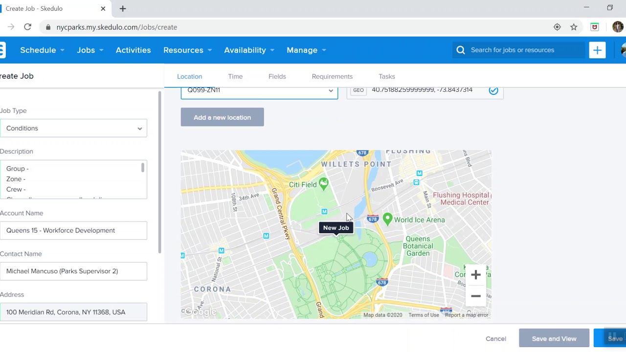Screen dimensions: 626x352
Task: Click the search magnifier icon
Action: (461, 50)
